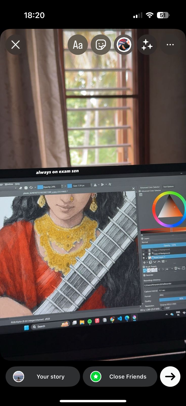Toggle the Paint Layer 1 checkbox
The width and height of the screenshot is (186, 406).
coord(147,258)
